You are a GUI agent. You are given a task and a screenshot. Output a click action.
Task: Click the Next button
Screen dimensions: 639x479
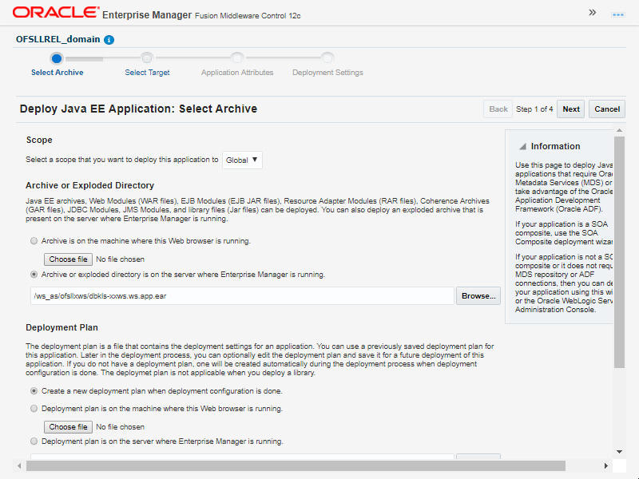click(570, 109)
